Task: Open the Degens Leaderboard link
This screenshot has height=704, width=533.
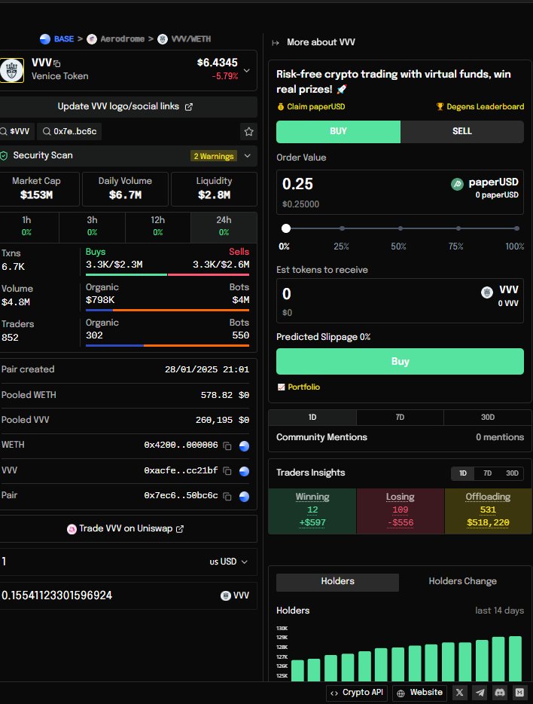Action: 480,106
